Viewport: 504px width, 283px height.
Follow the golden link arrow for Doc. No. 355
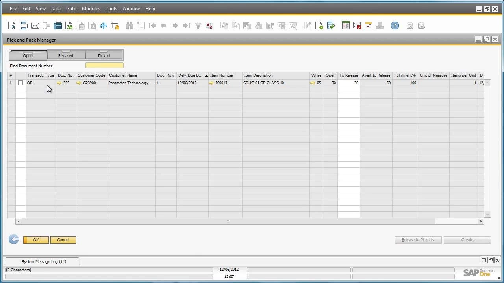[x=59, y=83]
